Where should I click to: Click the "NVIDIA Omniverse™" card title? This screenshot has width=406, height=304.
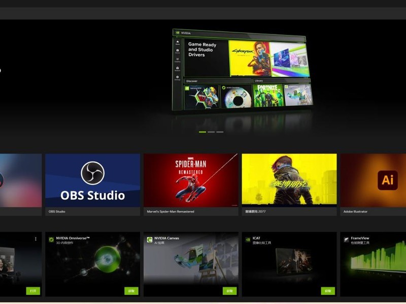pos(73,238)
